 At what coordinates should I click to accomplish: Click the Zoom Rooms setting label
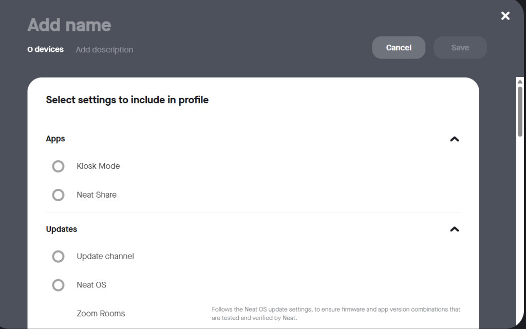point(101,314)
